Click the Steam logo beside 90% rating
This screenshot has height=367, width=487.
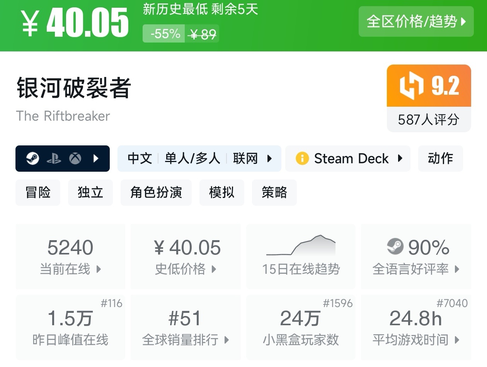click(395, 247)
